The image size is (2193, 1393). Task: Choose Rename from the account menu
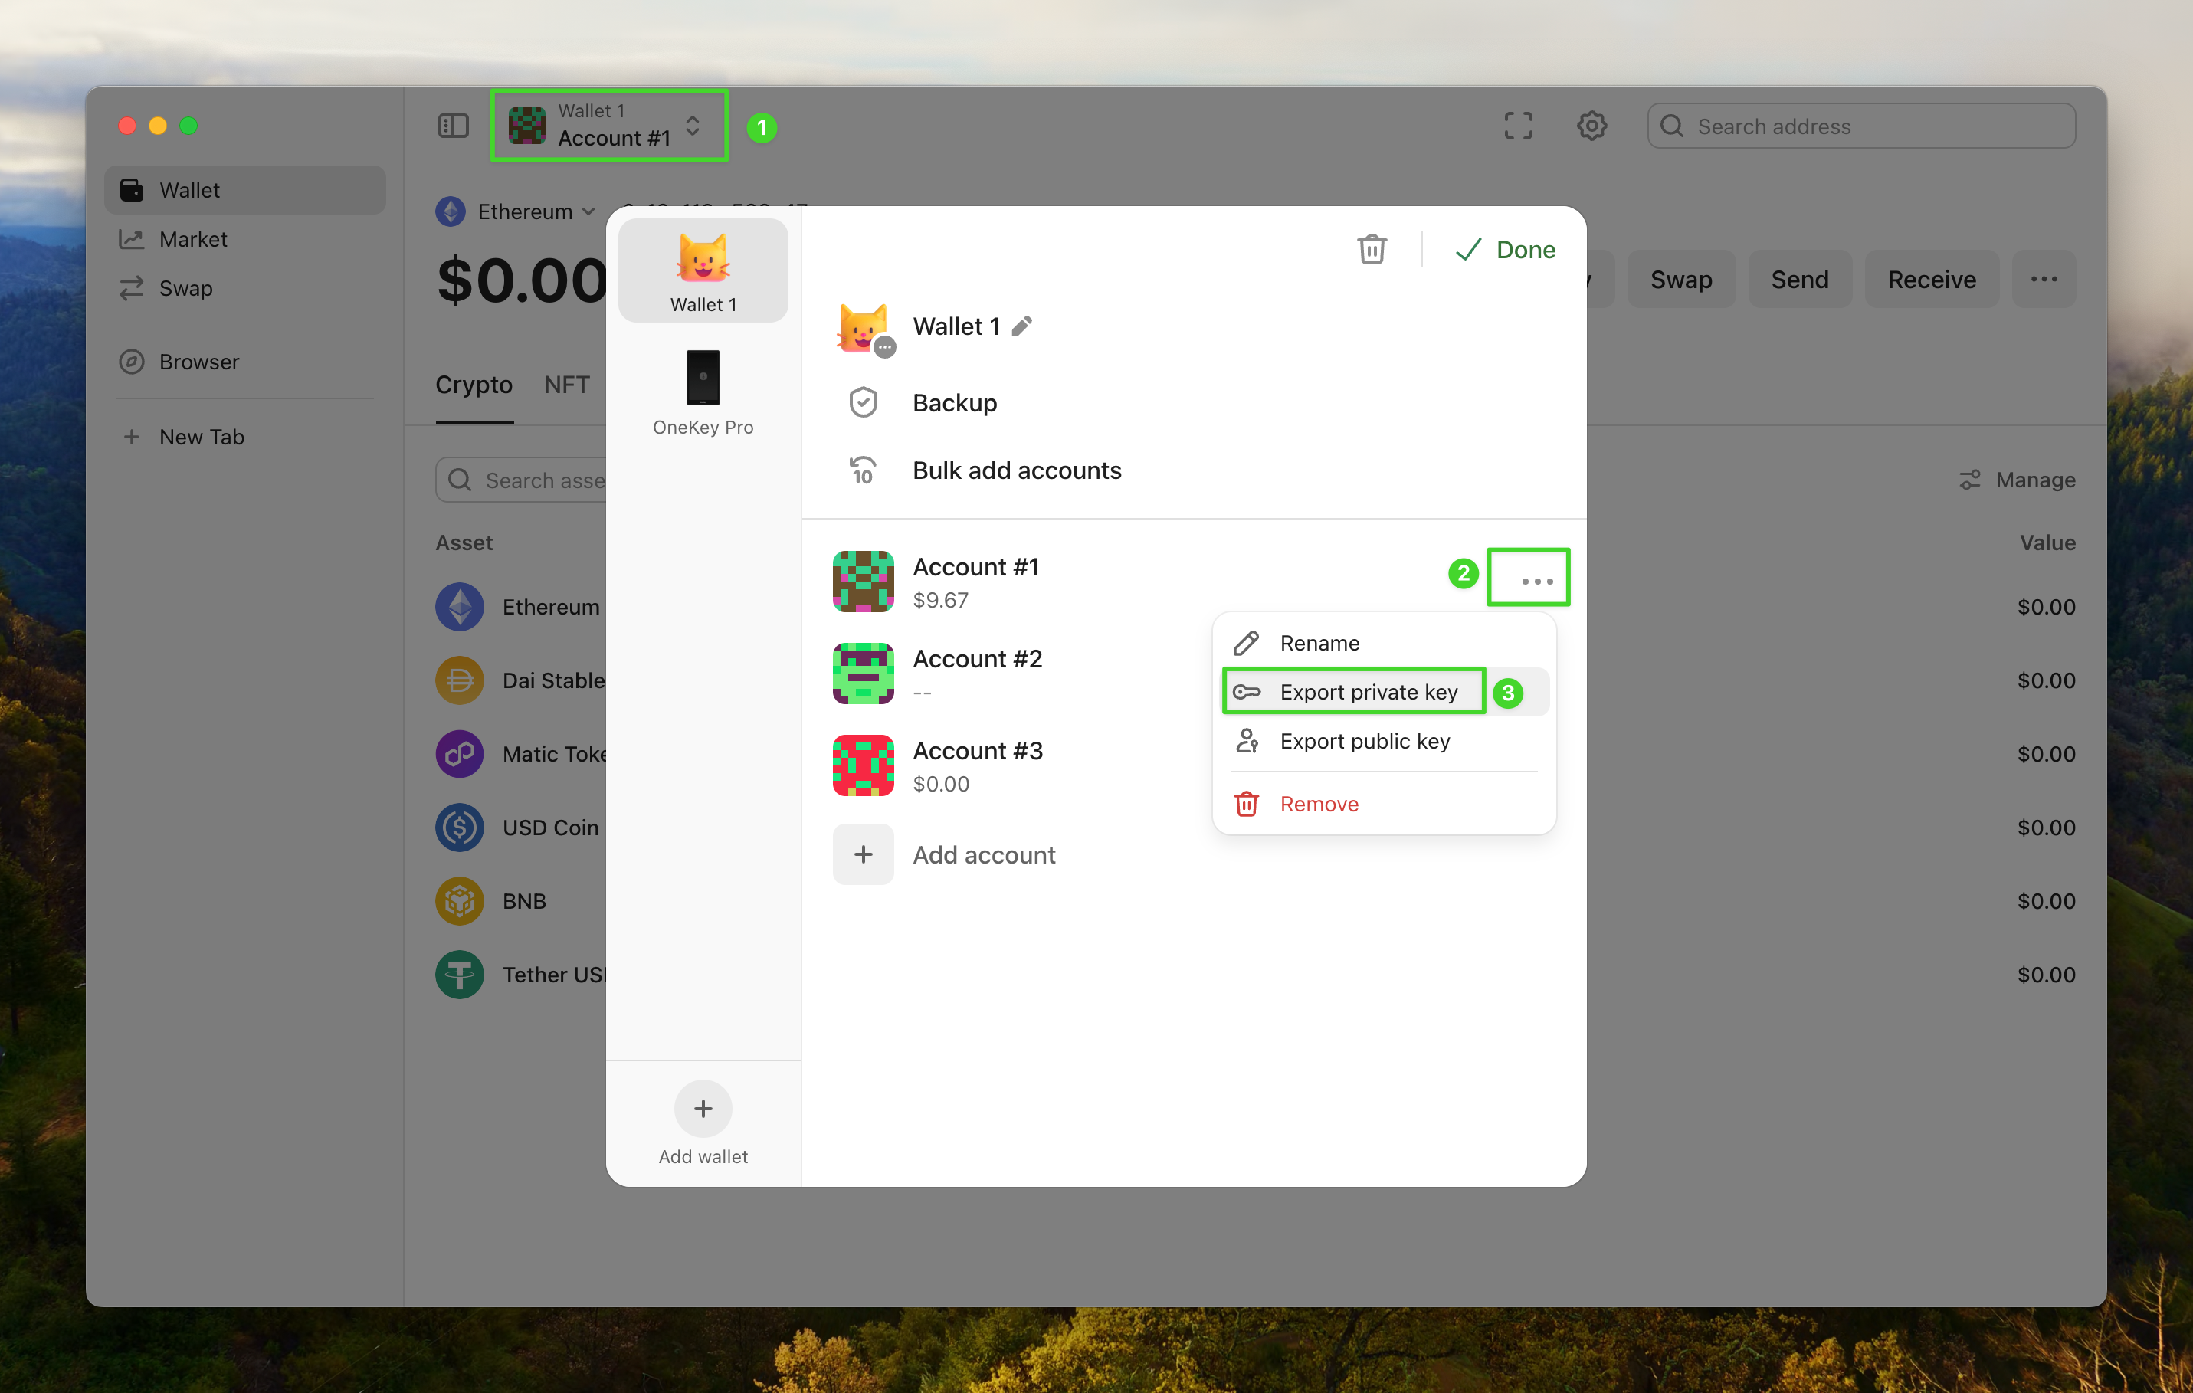(x=1385, y=642)
